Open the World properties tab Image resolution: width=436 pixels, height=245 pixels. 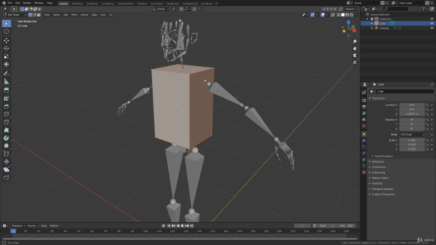point(364,126)
